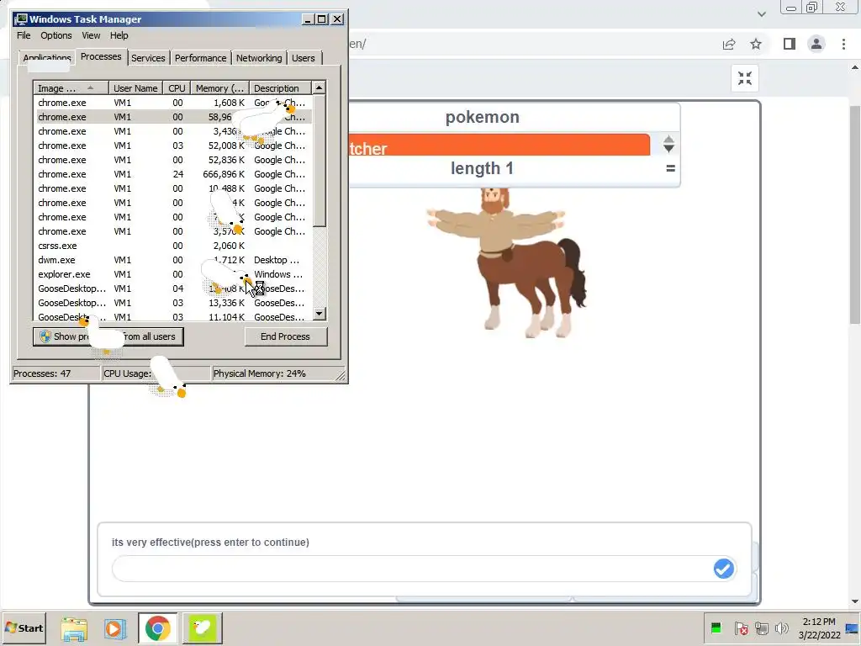This screenshot has height=646, width=861.
Task: Submit answer with blue checkmark button
Action: click(724, 569)
